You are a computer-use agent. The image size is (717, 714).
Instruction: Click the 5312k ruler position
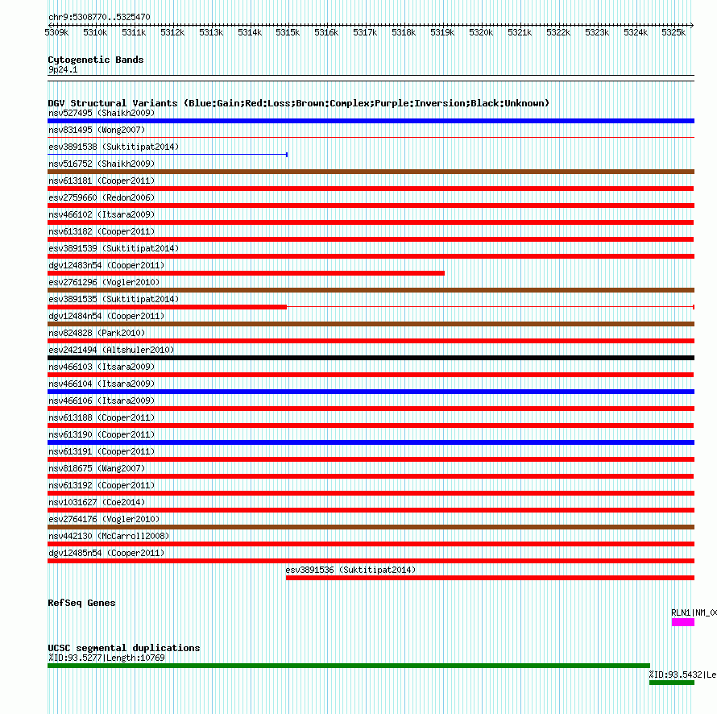172,32
